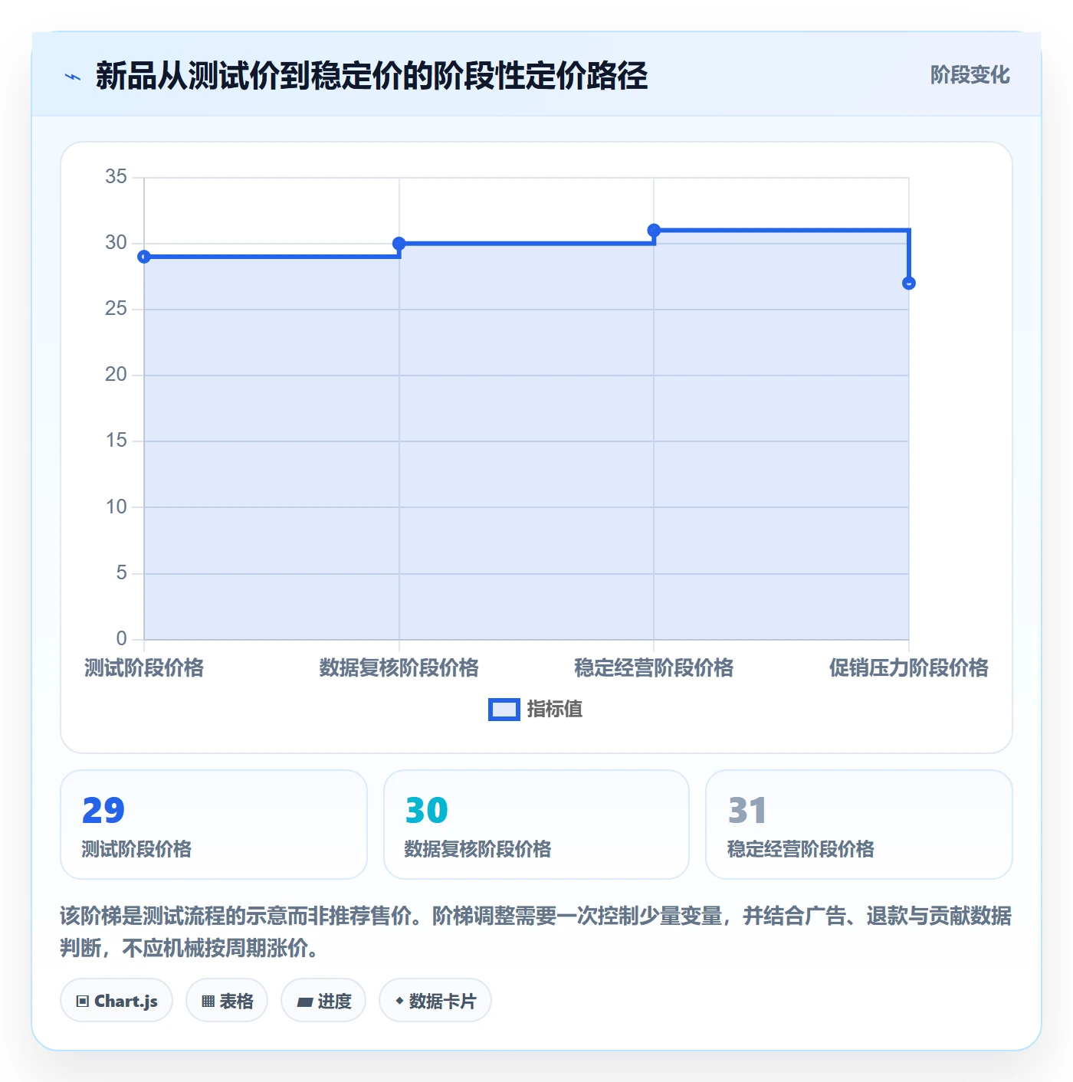The height and width of the screenshot is (1082, 1073).
Task: Click the y-axis label 35
Action: tap(116, 177)
